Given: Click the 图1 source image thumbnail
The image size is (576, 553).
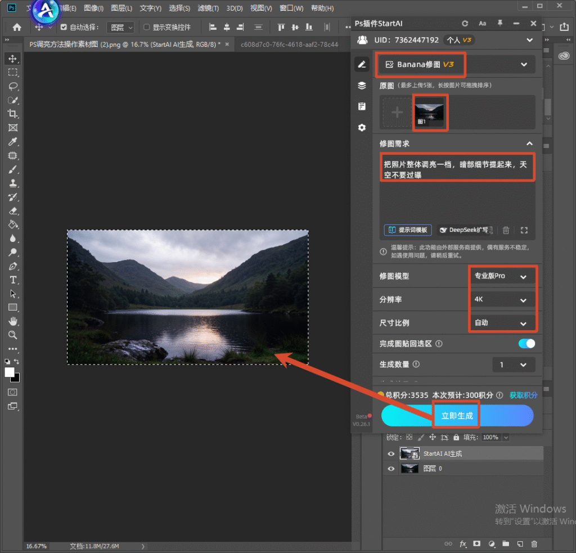Looking at the screenshot, I should 429,112.
